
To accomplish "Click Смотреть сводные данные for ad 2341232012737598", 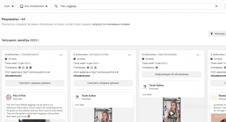I will tap(103, 83).
